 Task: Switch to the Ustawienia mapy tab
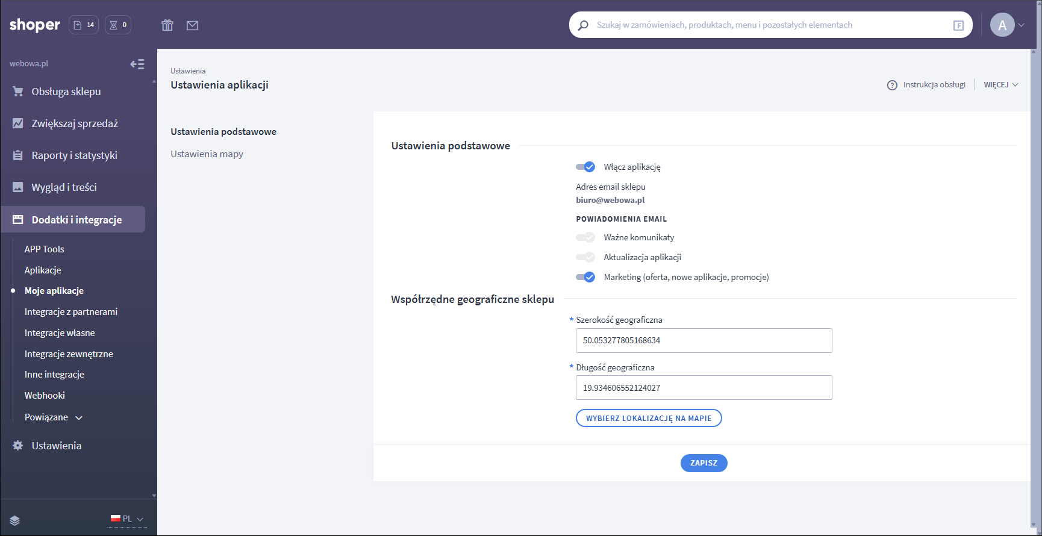[x=207, y=154]
